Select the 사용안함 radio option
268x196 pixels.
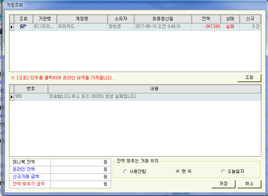coord(125,172)
